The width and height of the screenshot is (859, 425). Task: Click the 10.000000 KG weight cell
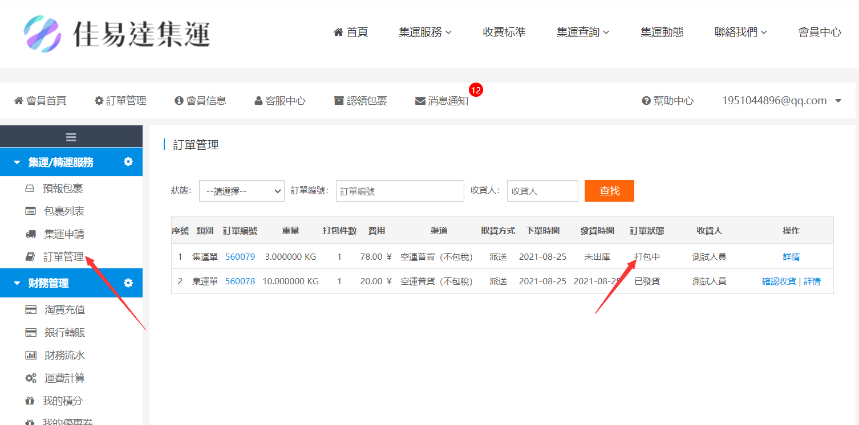pyautogui.click(x=290, y=281)
